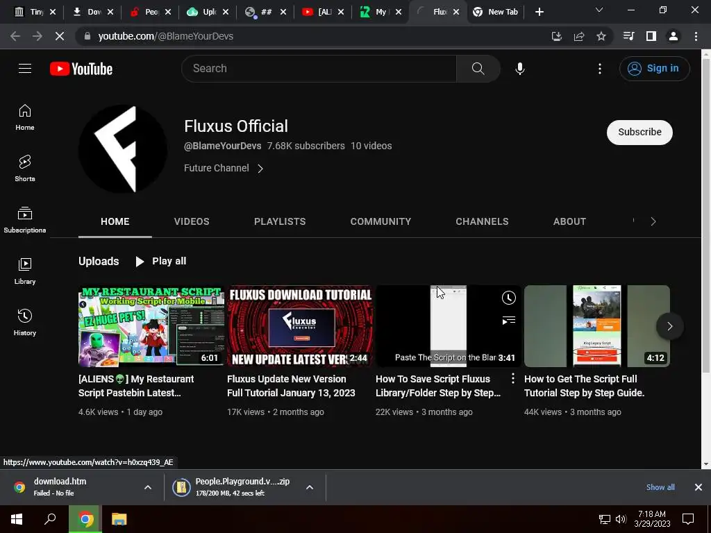Expand the Future Channel description chevron
The image size is (711, 533).
(x=260, y=169)
